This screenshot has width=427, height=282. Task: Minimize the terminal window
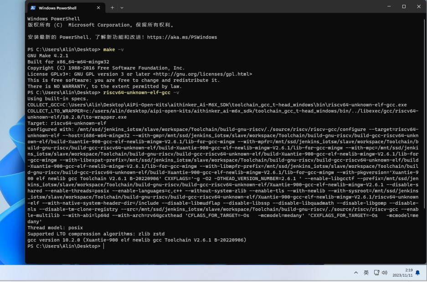(389, 6)
